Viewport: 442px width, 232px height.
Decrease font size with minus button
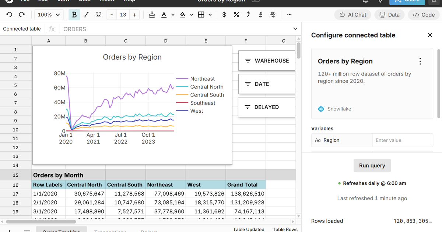coord(112,15)
